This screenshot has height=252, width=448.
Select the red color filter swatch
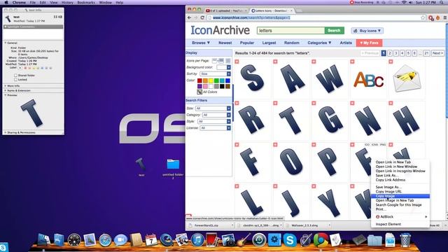click(199, 81)
